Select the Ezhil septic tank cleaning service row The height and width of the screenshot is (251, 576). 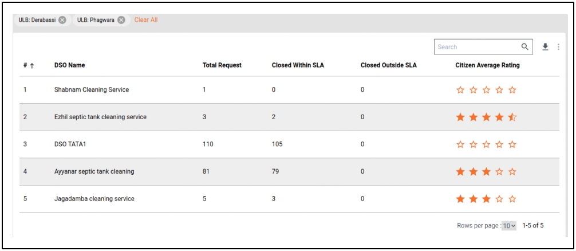point(100,117)
